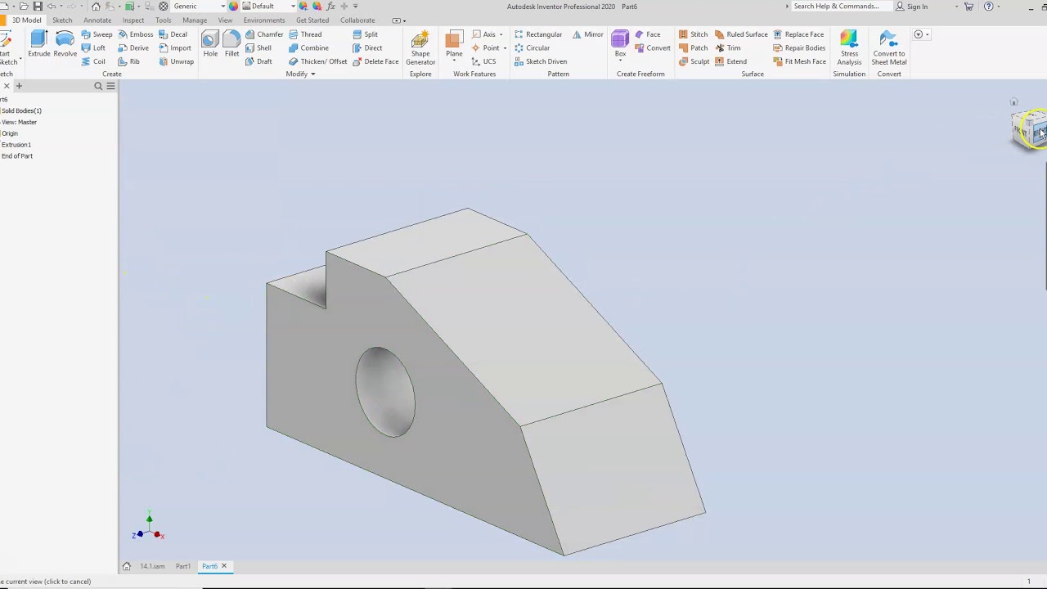Click the Emboss tool
The height and width of the screenshot is (589, 1047).
point(135,34)
